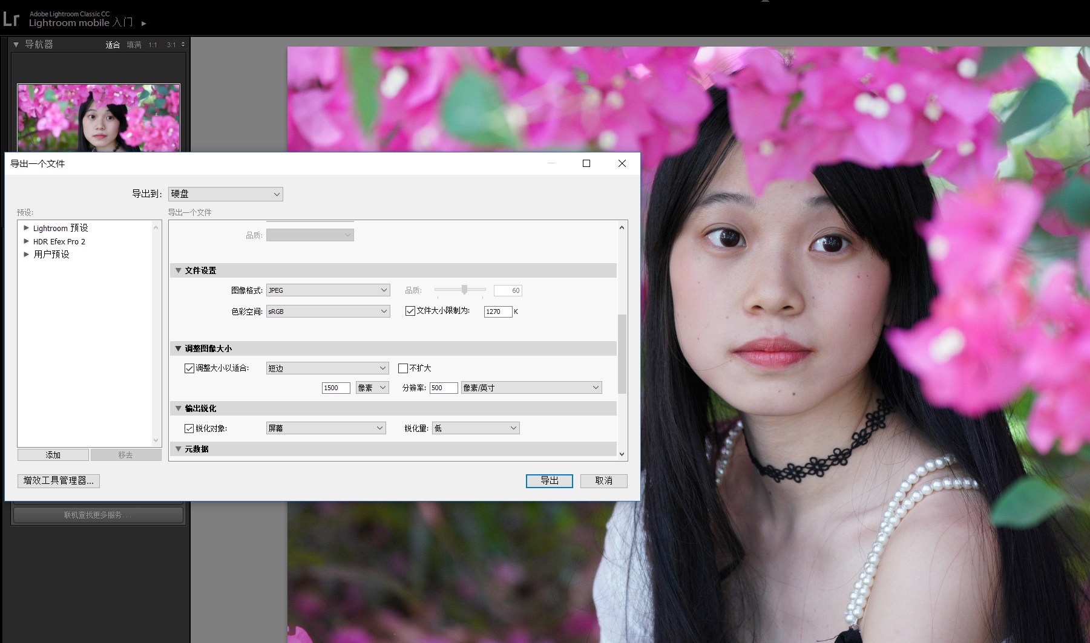The height and width of the screenshot is (643, 1090).
Task: Open the 锐化量 低 dropdown
Action: [476, 428]
